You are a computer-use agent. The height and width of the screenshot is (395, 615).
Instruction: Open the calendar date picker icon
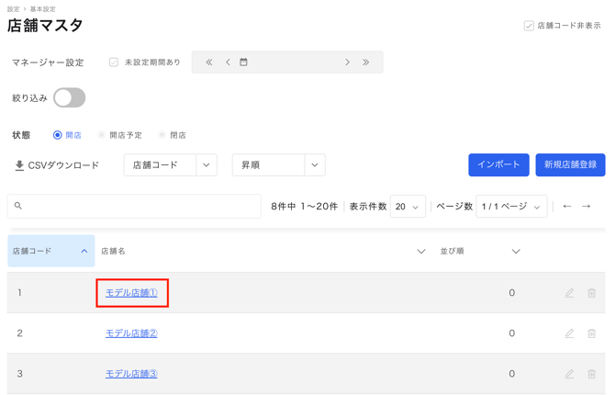(243, 62)
